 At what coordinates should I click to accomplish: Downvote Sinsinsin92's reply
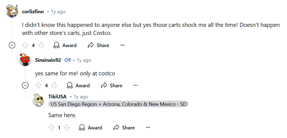point(54,85)
